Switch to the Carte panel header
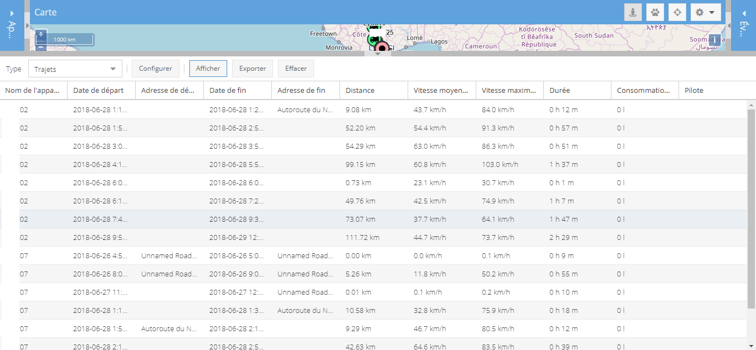756x350 pixels. pyautogui.click(x=46, y=12)
